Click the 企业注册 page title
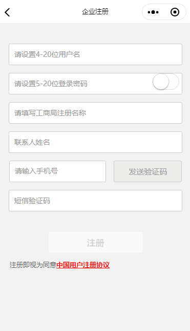Screen dimensions: 190x331 coord(95,12)
